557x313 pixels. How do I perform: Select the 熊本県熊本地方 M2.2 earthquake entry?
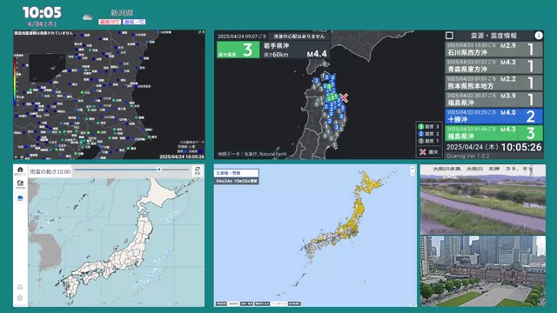pos(493,83)
